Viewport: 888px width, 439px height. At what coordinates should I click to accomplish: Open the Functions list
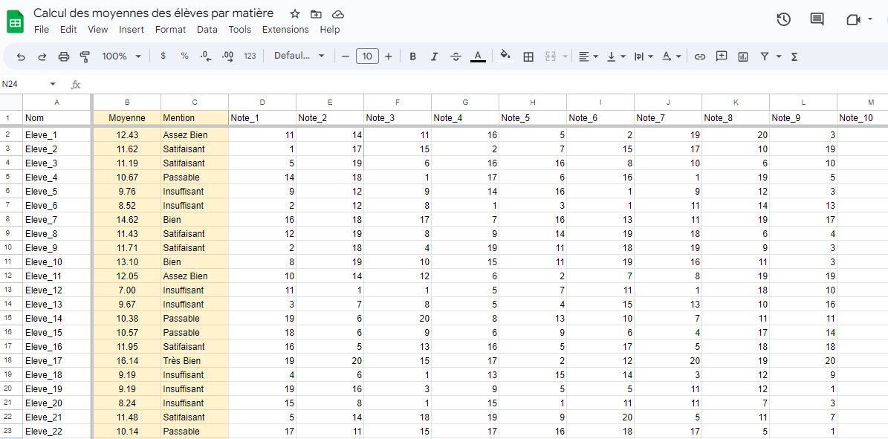[794, 56]
